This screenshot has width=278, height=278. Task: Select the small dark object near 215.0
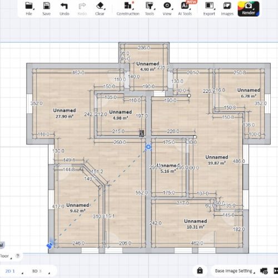pos(142,133)
